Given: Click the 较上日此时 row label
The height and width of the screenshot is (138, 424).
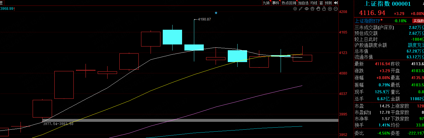Looking at the screenshot, I should [366, 39].
